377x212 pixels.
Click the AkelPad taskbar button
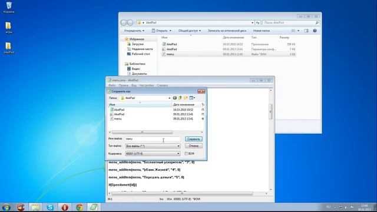pyautogui.click(x=94, y=207)
